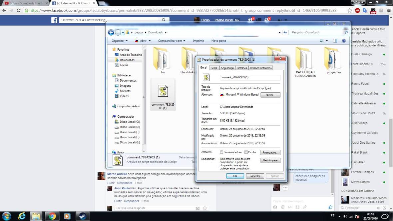Screen dimensions: 393x221
Task: Open the bin folder
Action: point(163,59)
